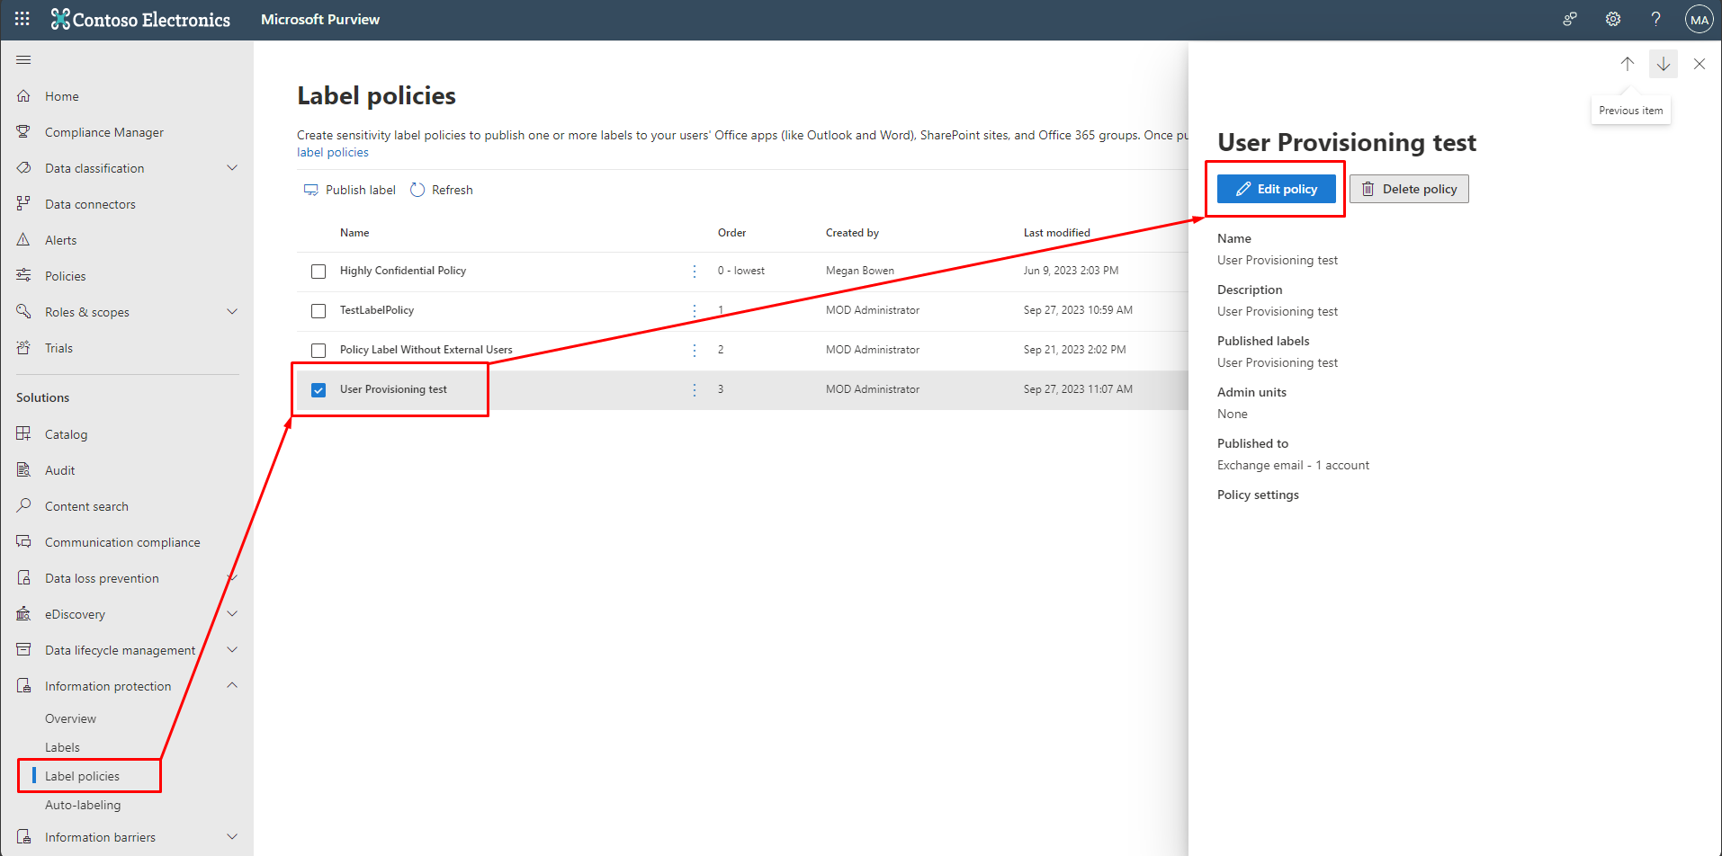Image resolution: width=1722 pixels, height=856 pixels.
Task: Check Policy Label Without External Users checkbox
Action: (x=318, y=351)
